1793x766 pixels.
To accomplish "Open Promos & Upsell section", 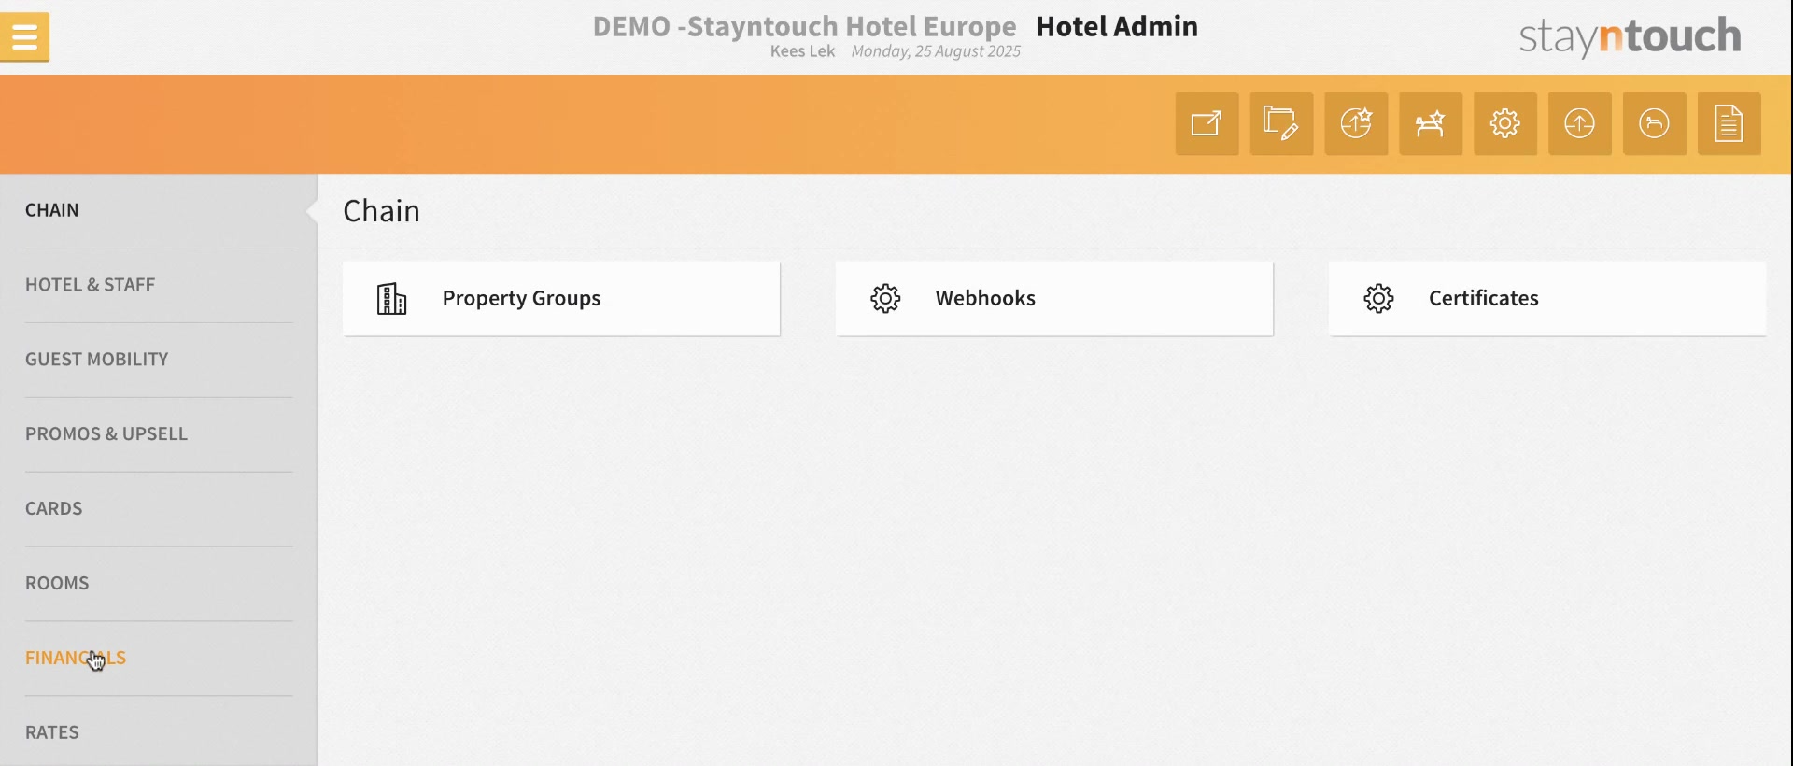I will click(106, 434).
